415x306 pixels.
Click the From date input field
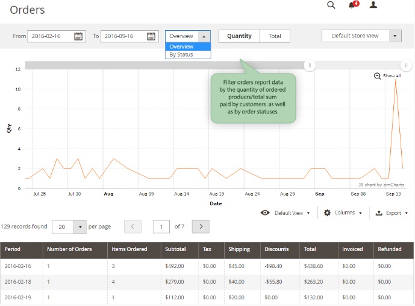pyautogui.click(x=49, y=36)
